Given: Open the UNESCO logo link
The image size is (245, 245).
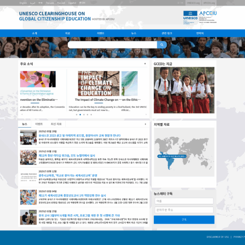Looking at the screenshot, I should coord(190,18).
